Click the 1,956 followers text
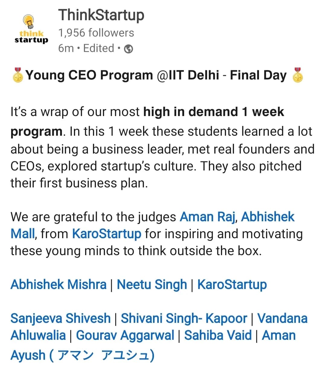Viewport: 326px width, 370px height. coord(96,33)
